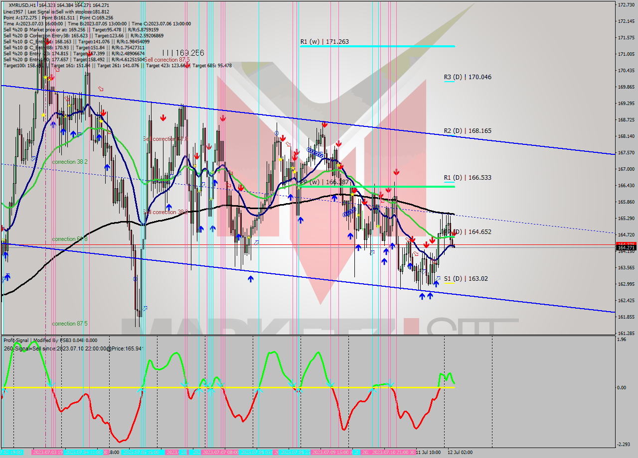The image size is (638, 458).
Task: Click the S1 (D) 163.02 support label
Action: 466,279
